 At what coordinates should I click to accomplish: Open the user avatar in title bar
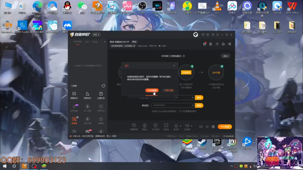(x=195, y=35)
